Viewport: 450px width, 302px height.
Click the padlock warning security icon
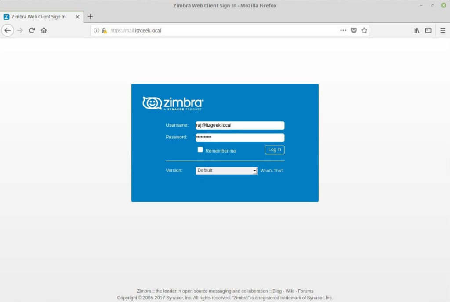(104, 30)
